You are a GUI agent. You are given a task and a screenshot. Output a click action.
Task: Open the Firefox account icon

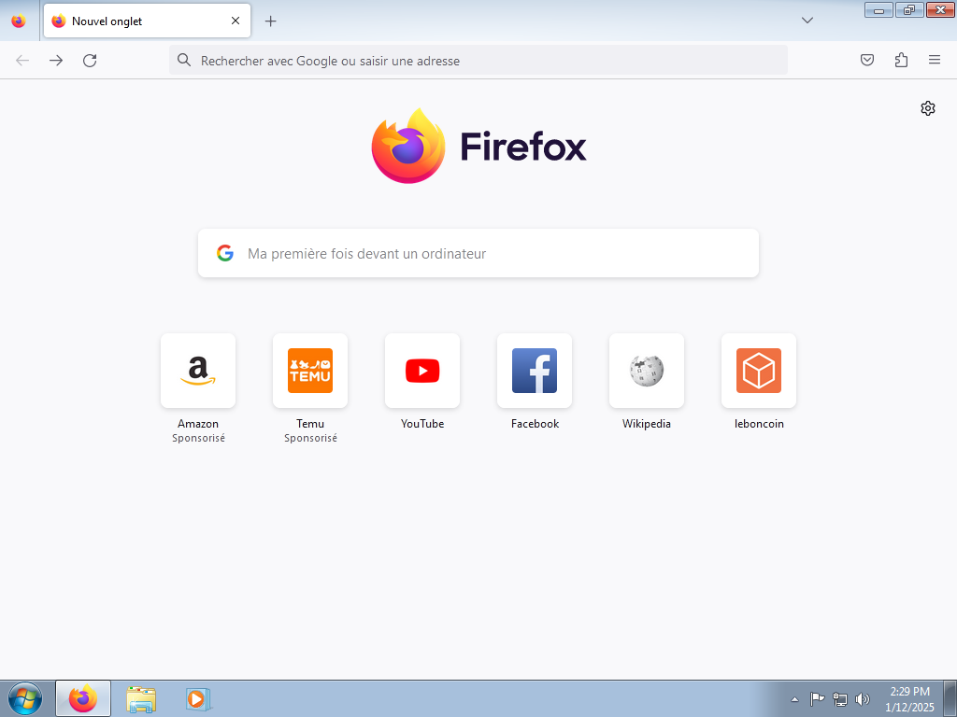pyautogui.click(x=900, y=60)
